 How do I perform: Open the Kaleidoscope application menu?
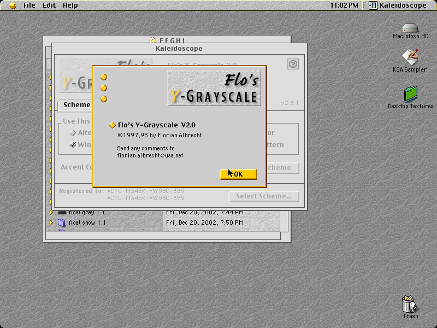point(398,5)
